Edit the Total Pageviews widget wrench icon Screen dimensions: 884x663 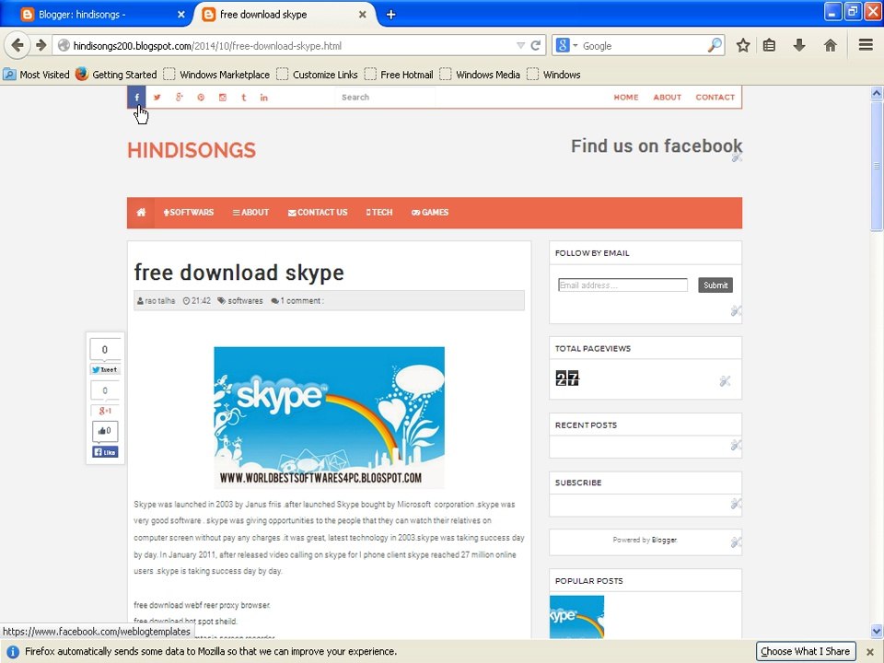[x=725, y=381]
